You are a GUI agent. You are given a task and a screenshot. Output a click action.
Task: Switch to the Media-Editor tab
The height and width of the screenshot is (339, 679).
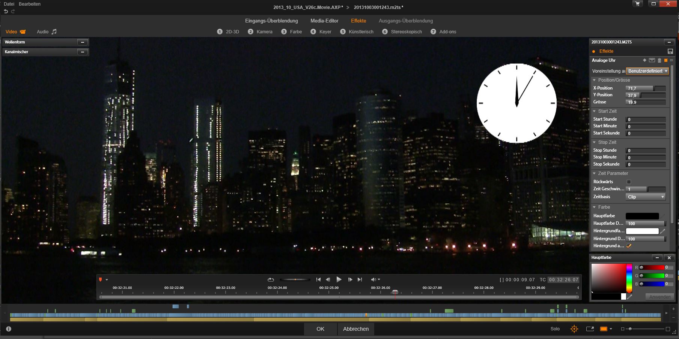324,21
